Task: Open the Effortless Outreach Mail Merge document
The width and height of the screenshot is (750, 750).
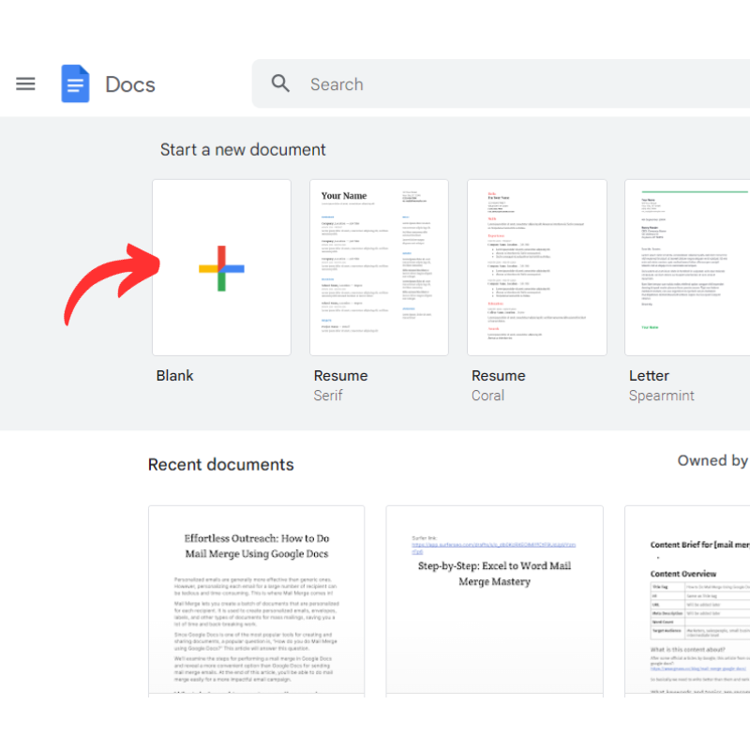Action: click(x=256, y=601)
